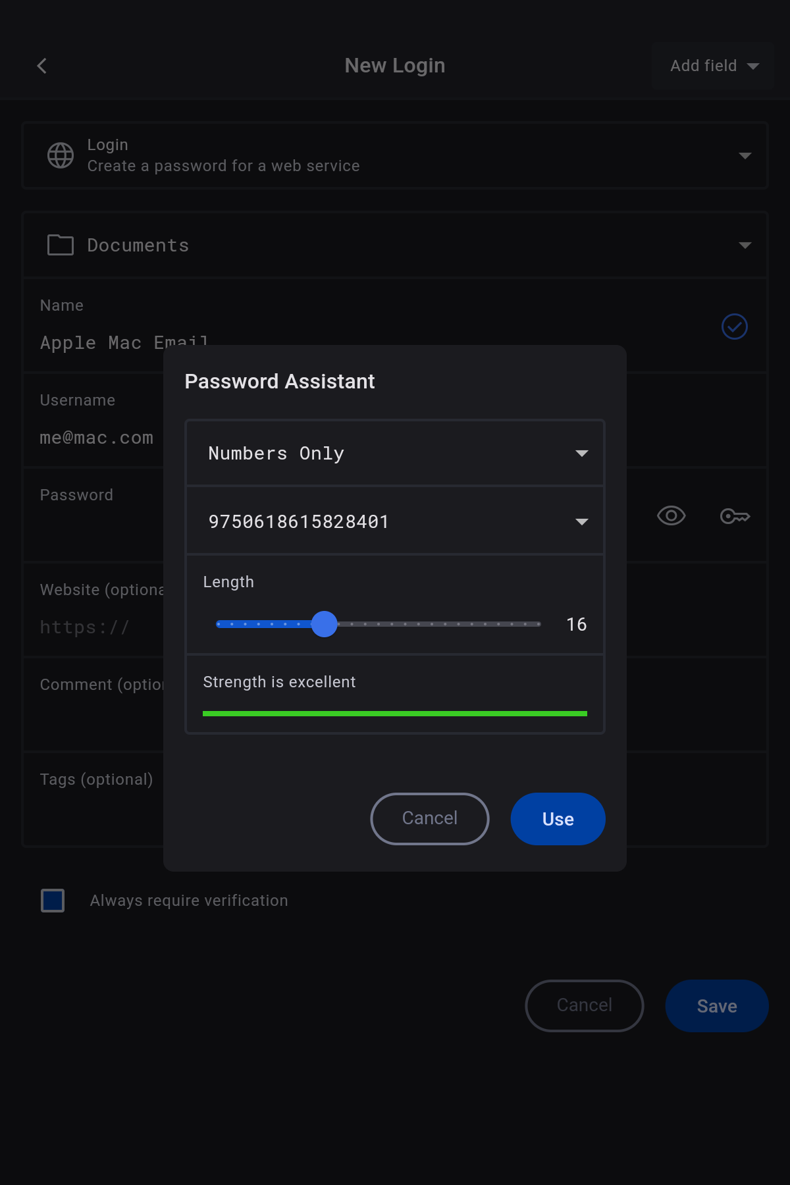Click the blue checkmark circle icon
Image resolution: width=790 pixels, height=1185 pixels.
point(735,327)
